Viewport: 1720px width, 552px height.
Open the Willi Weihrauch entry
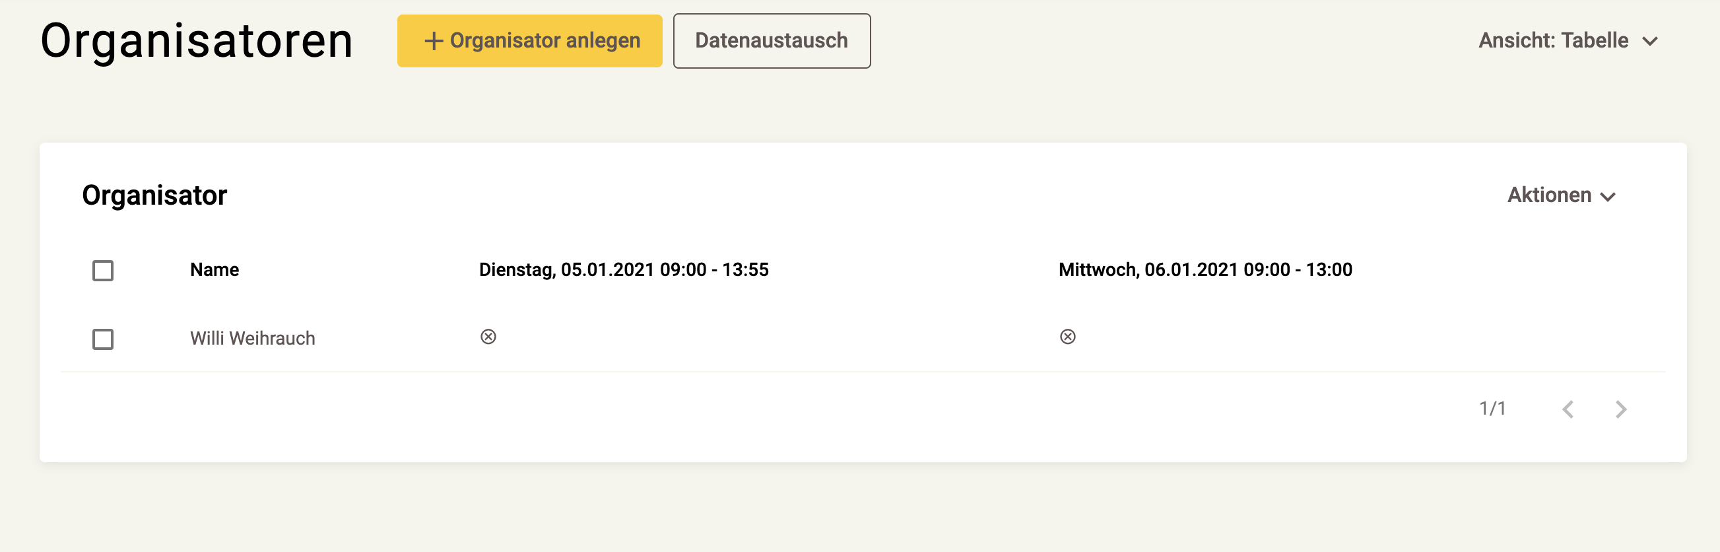[252, 339]
